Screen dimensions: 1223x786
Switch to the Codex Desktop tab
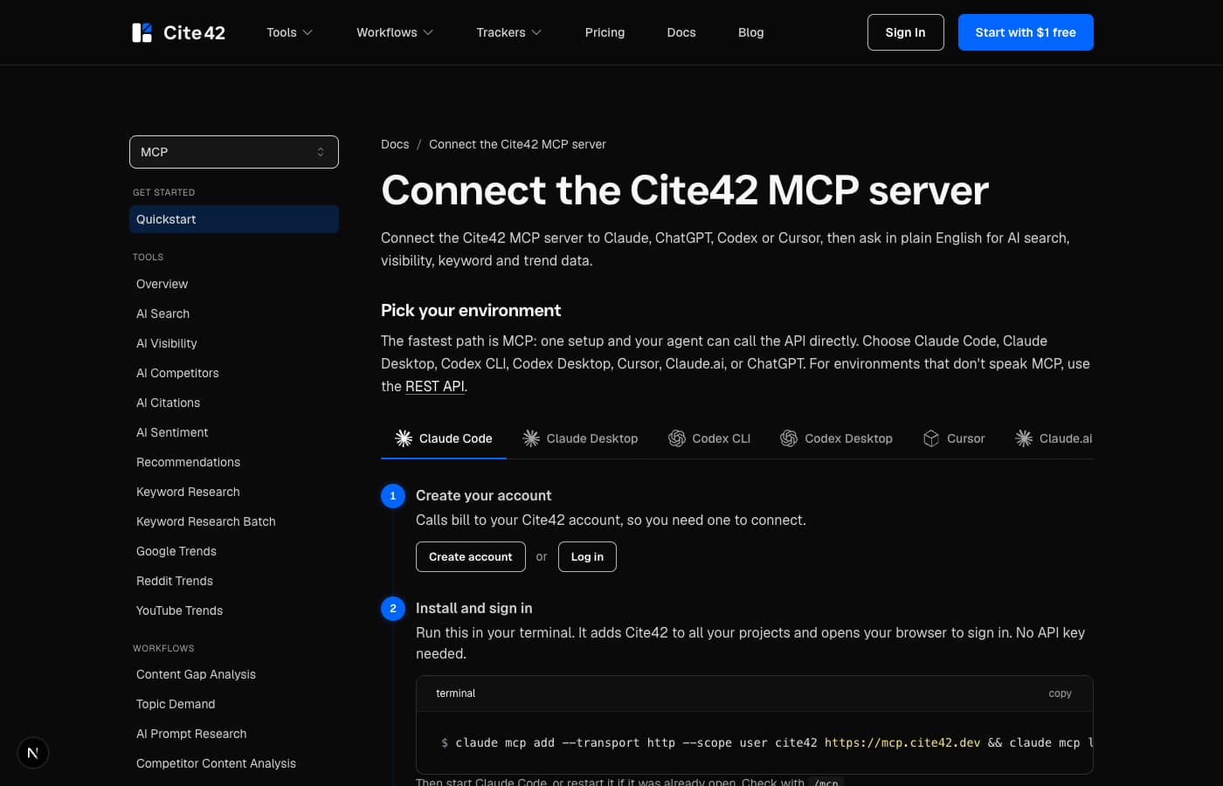pos(837,438)
